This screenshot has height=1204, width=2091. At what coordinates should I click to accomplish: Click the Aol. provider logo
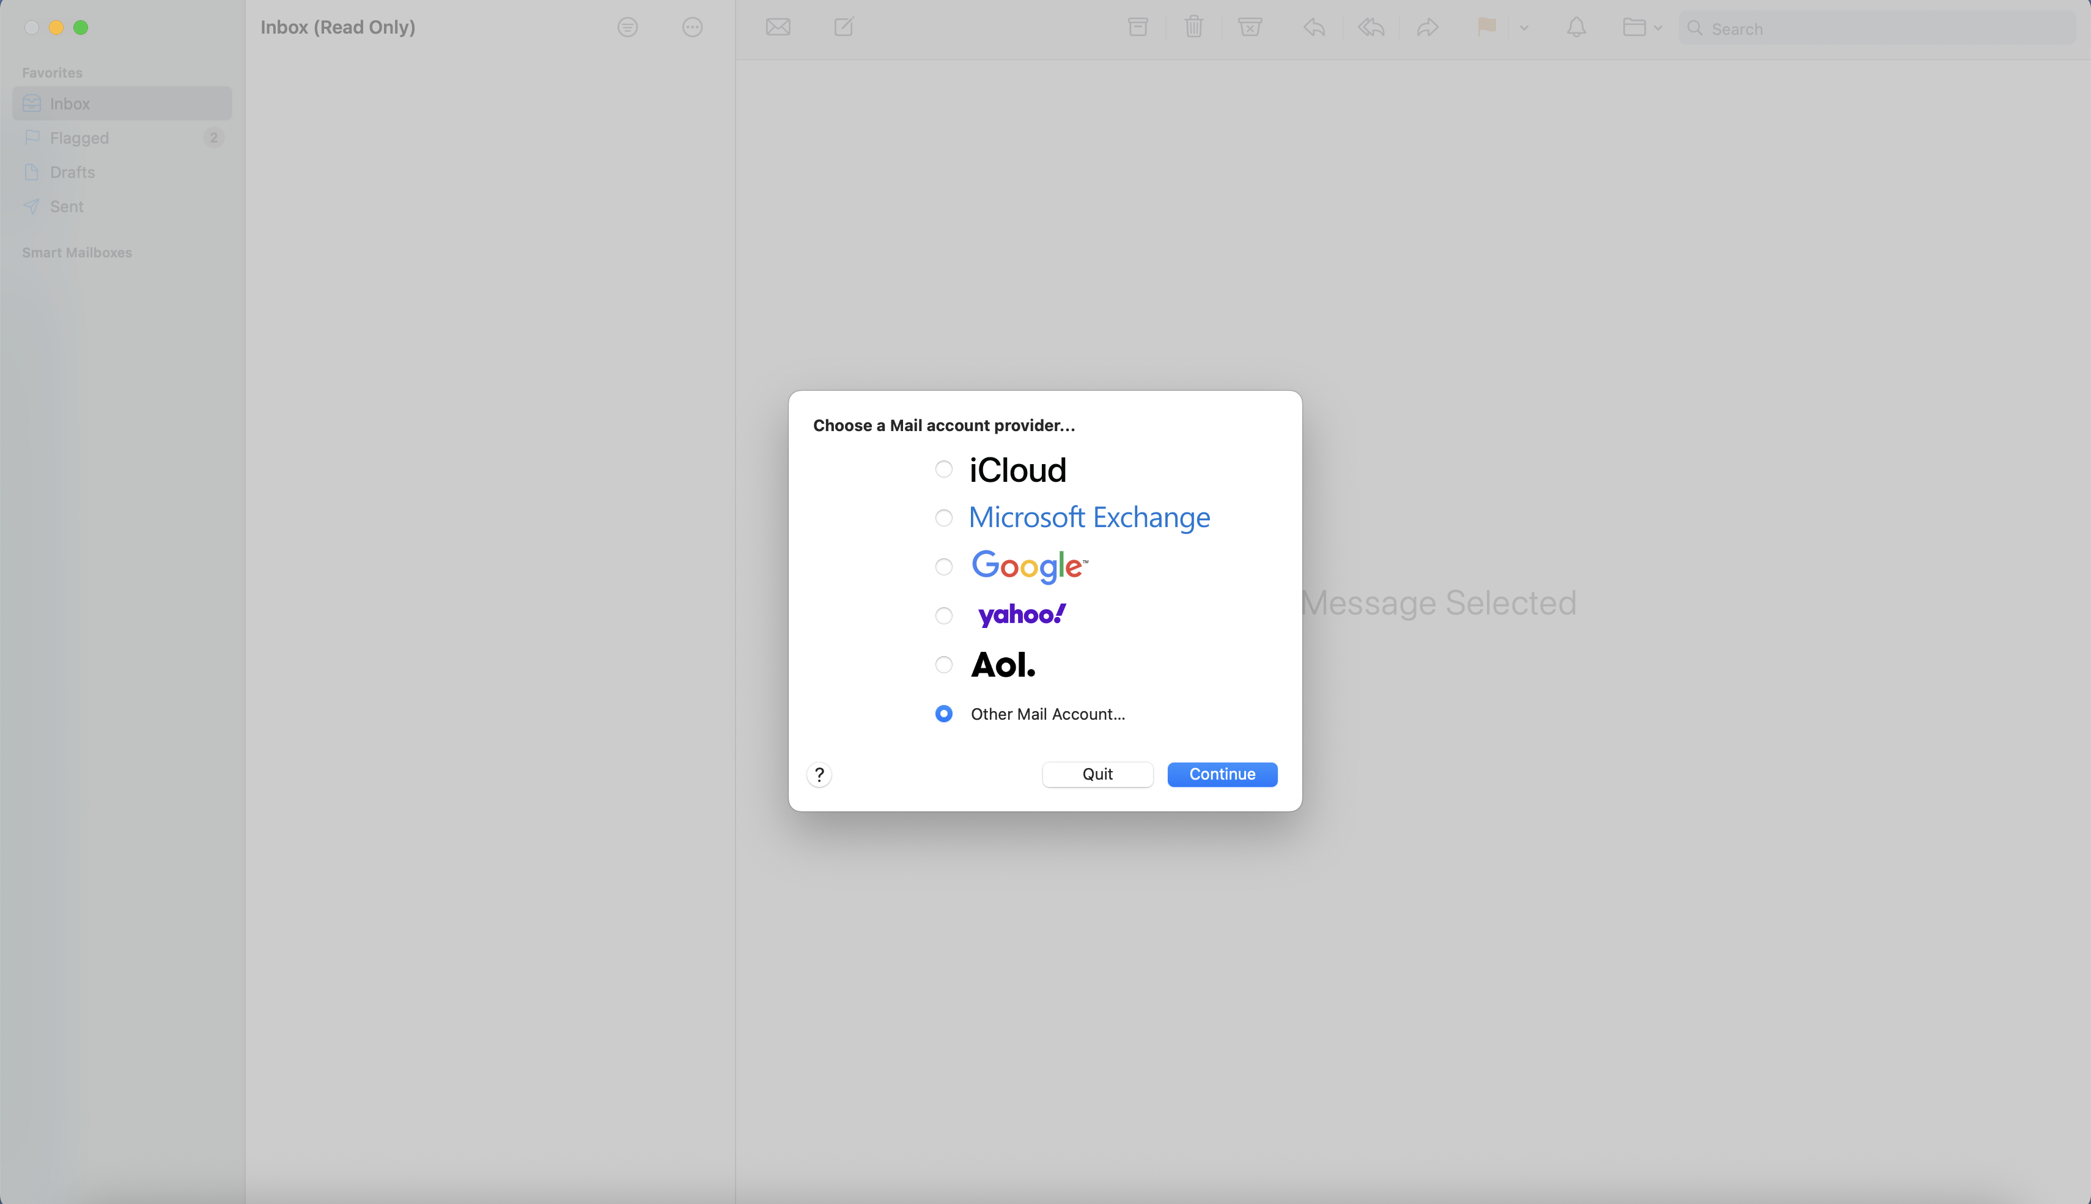(x=1003, y=664)
